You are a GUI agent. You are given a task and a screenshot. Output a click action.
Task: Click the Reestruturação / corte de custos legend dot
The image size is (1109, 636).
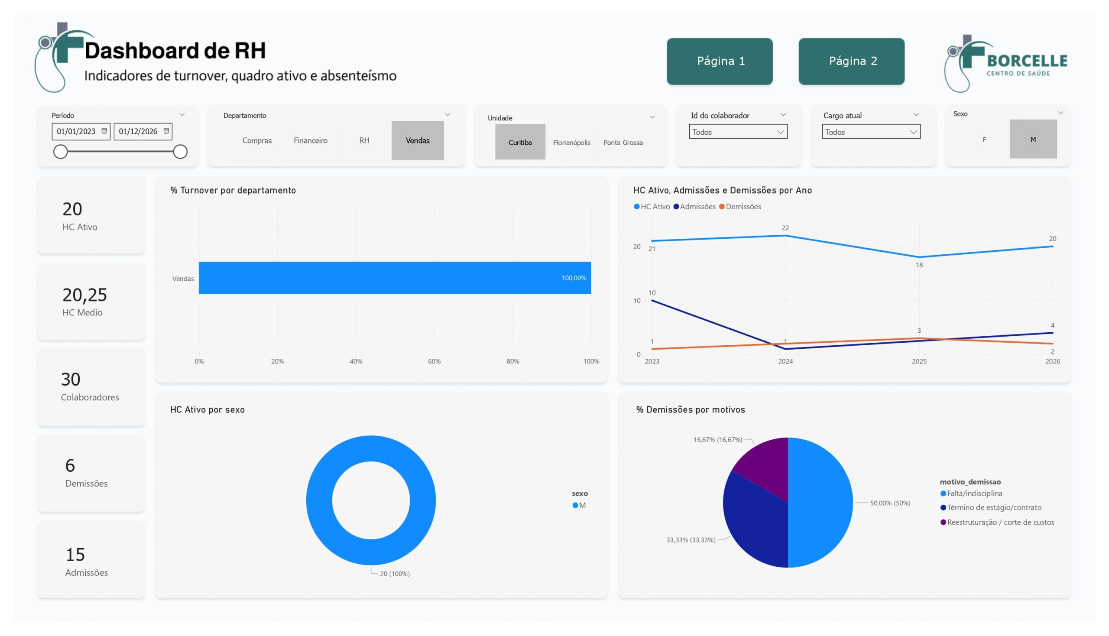[x=943, y=522]
